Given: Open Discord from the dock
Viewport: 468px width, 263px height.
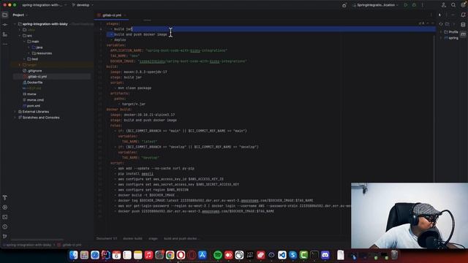Looking at the screenshot, I should pos(325,255).
